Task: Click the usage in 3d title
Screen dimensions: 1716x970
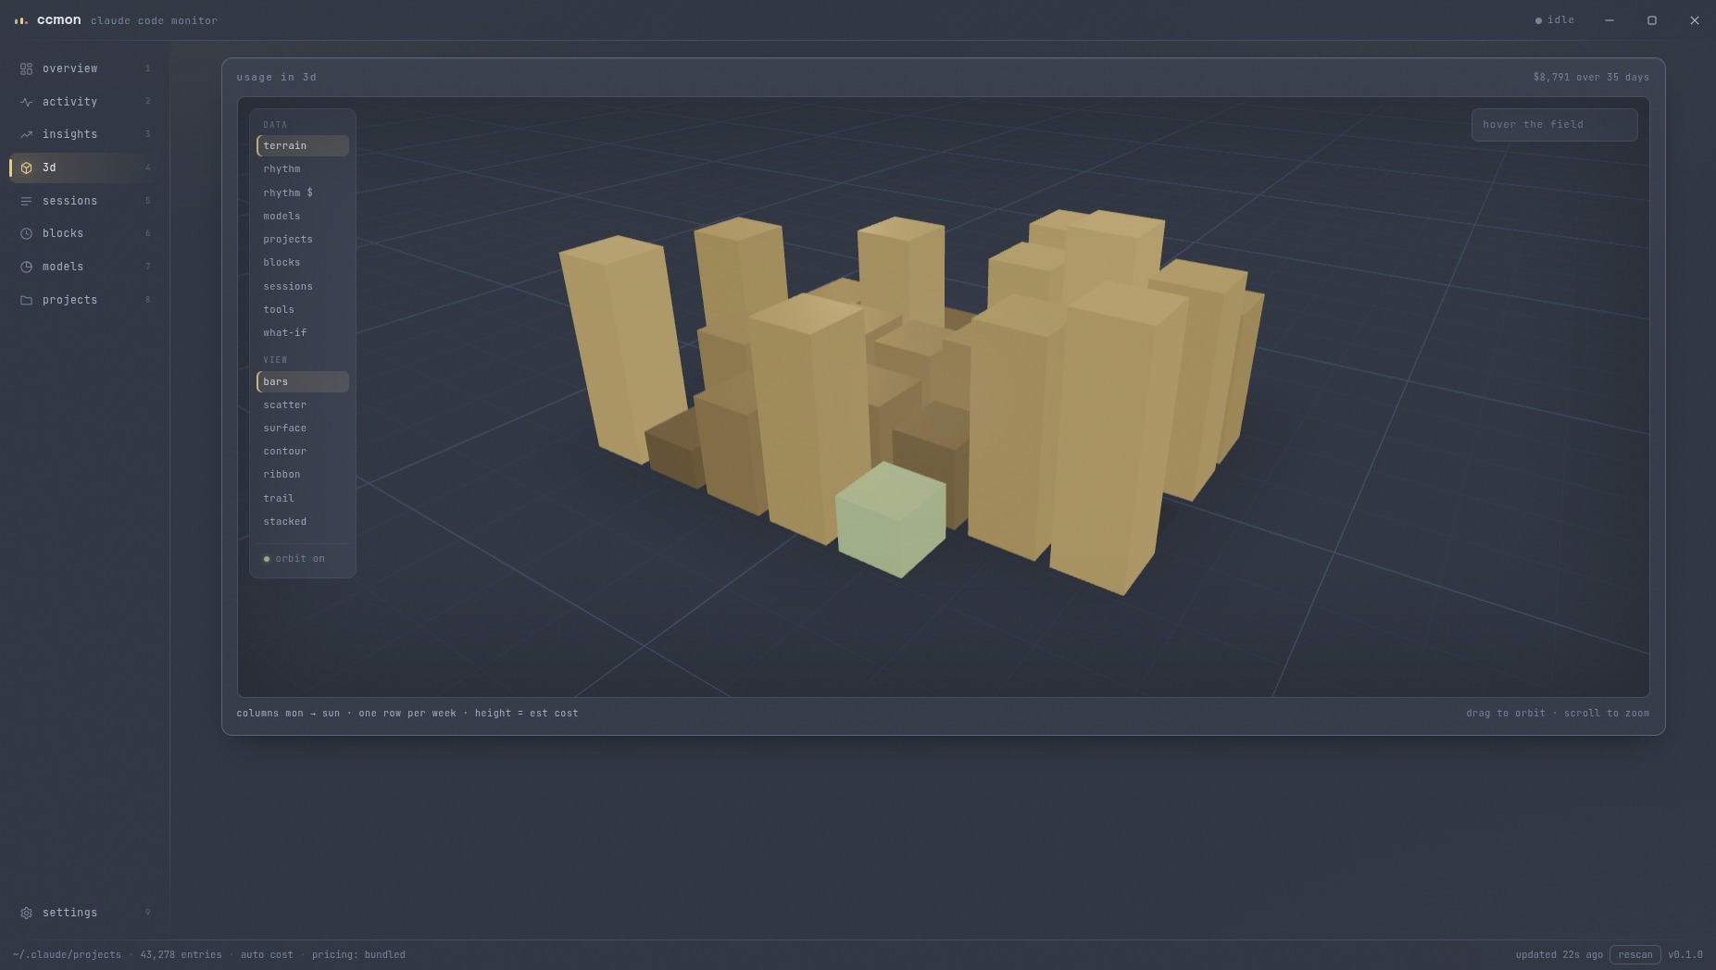Action: pyautogui.click(x=276, y=77)
